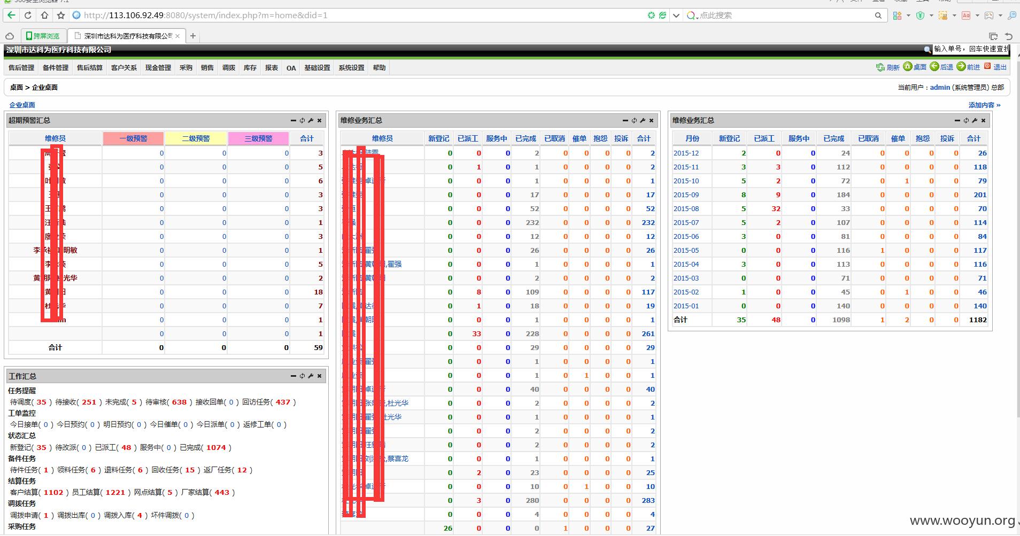Open dropdown arrow next to game controller icon

click(1000, 15)
